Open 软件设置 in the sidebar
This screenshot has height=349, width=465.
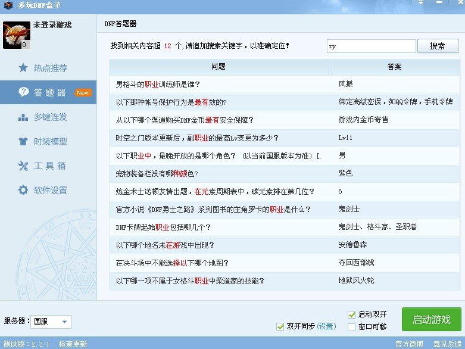(48, 190)
